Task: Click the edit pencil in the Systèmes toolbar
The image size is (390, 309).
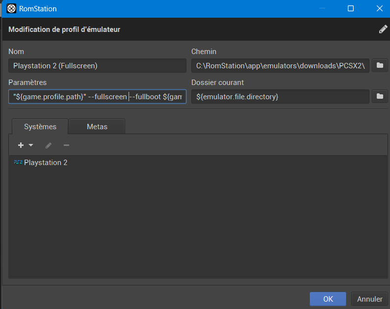Action: (x=48, y=145)
